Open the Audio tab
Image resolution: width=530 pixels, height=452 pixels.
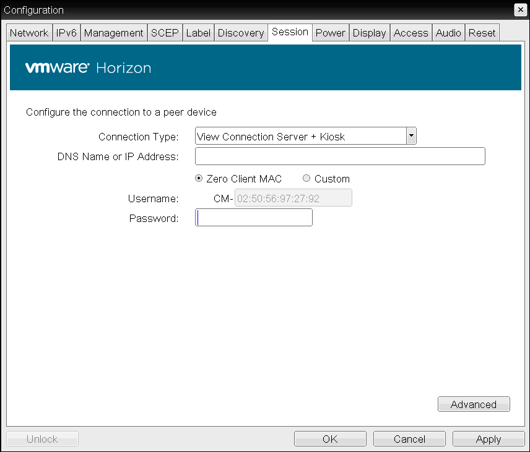tap(448, 33)
